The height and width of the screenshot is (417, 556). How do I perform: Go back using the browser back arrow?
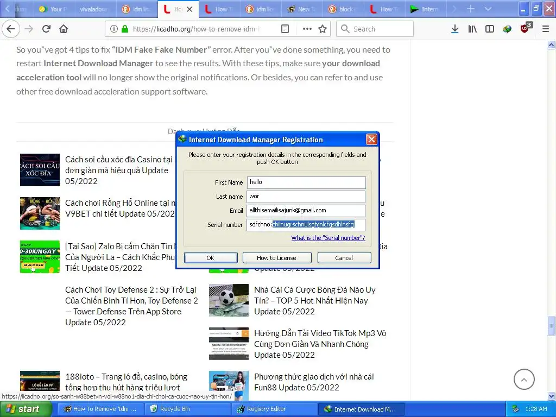tap(11, 29)
